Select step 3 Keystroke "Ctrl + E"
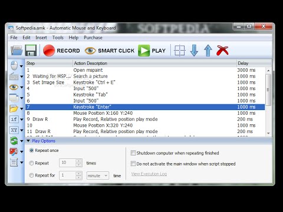Image resolution: width=283 pixels, height=212 pixels. click(x=145, y=82)
